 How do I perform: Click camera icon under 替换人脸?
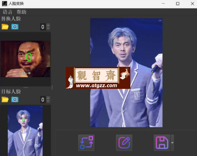click(x=15, y=27)
